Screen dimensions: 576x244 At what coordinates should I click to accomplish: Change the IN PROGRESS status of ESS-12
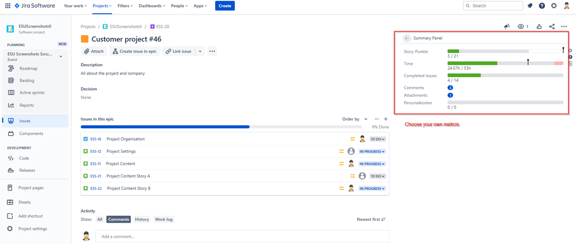(x=372, y=151)
